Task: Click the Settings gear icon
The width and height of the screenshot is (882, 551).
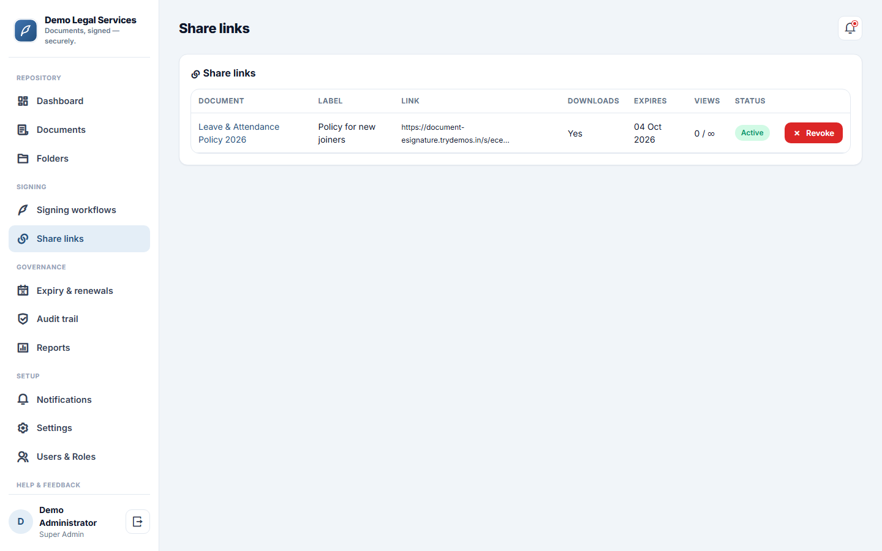Action: tap(23, 428)
